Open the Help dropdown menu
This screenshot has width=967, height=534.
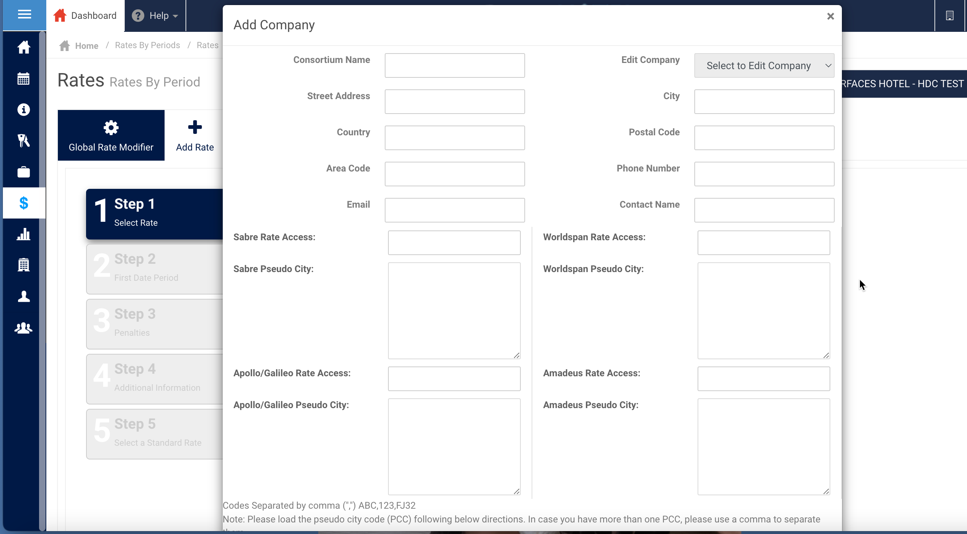pyautogui.click(x=155, y=16)
